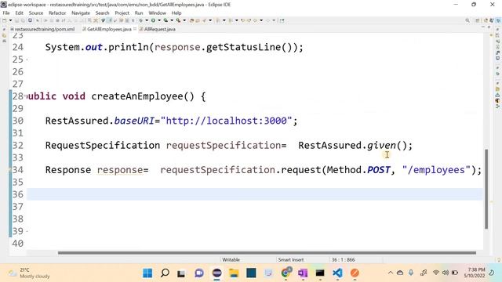502x282 pixels.
Task: Open Chrome from taskbar
Action: tap(286, 273)
